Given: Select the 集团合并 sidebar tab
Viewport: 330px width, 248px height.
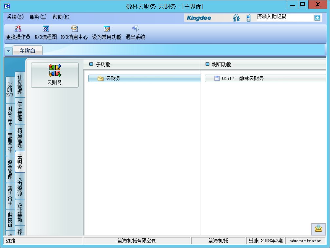Looking at the screenshot, I should pos(10,196).
